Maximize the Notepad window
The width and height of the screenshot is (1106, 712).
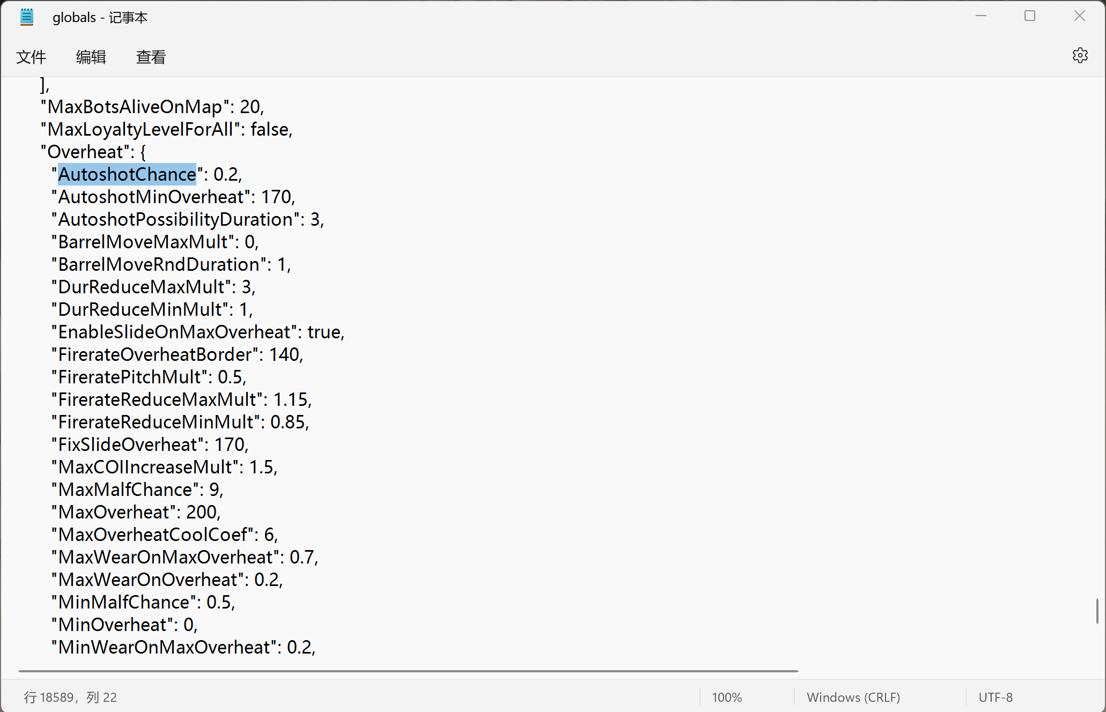[1030, 16]
